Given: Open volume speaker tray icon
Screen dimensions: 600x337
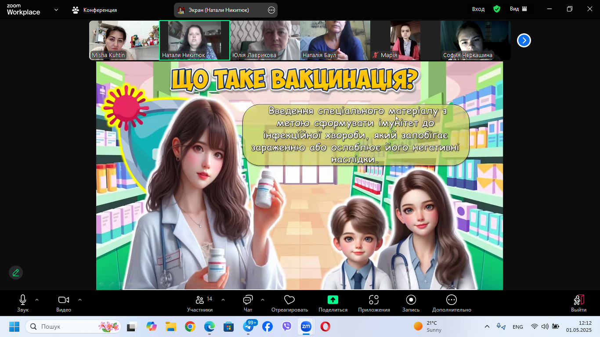Looking at the screenshot, I should click(545, 326).
